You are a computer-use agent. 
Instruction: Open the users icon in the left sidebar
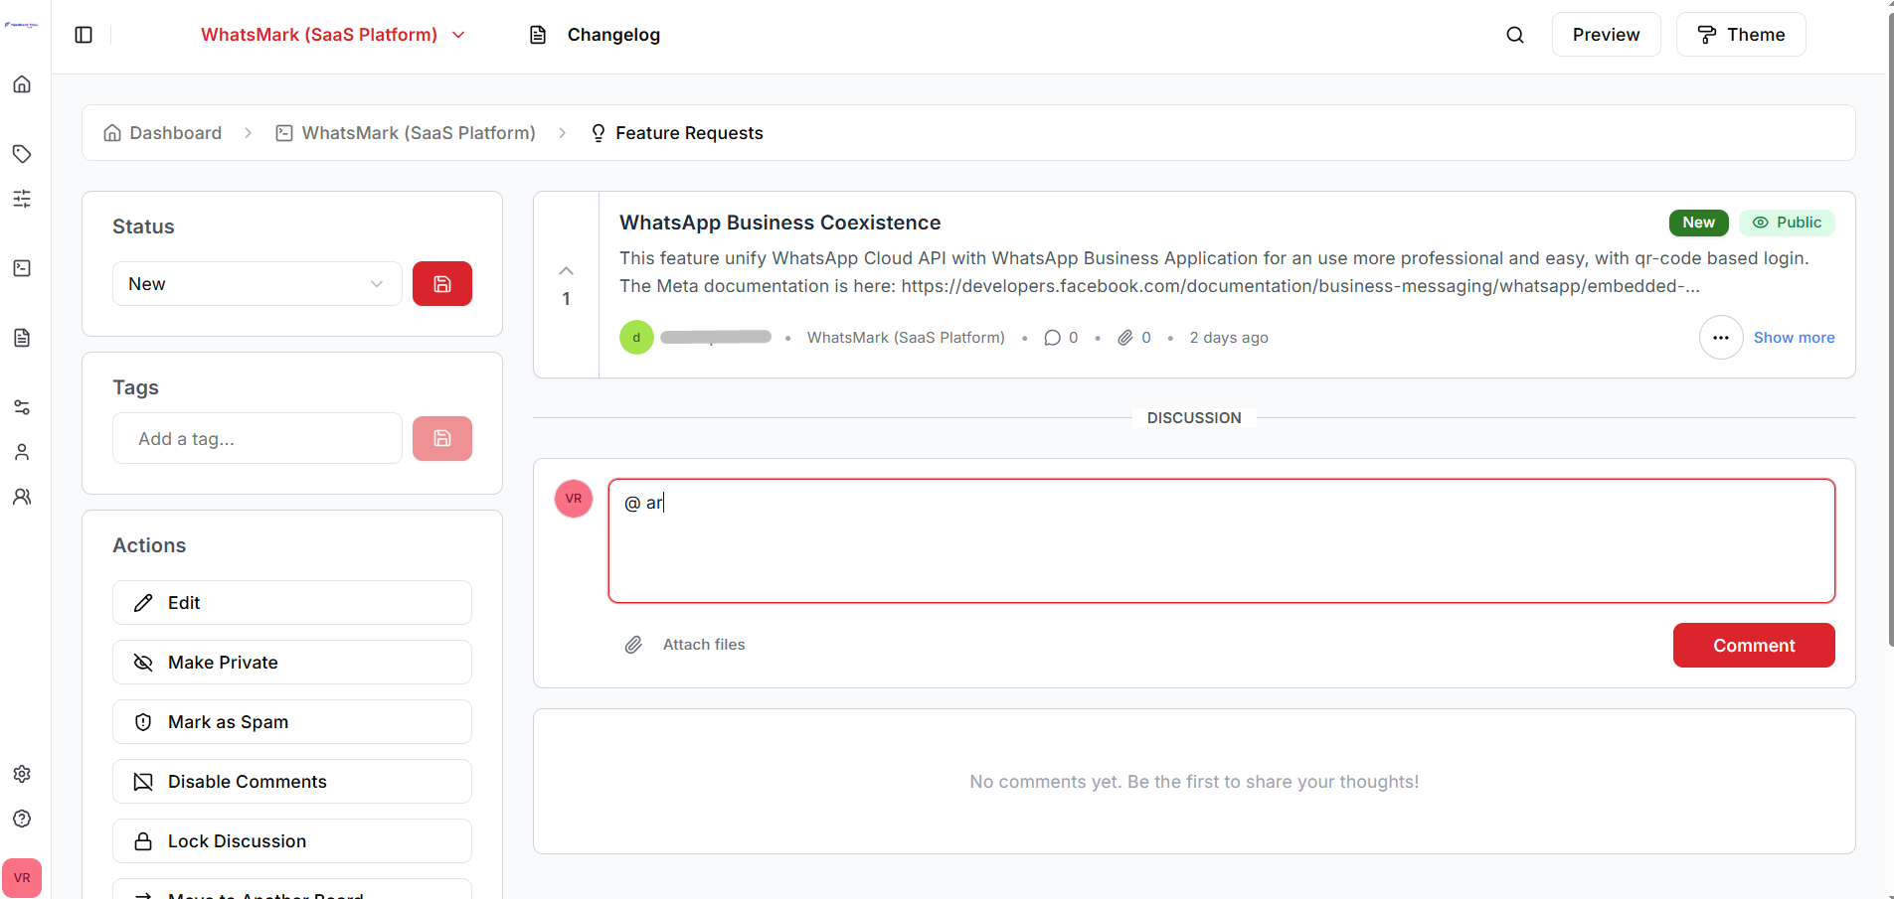22,497
